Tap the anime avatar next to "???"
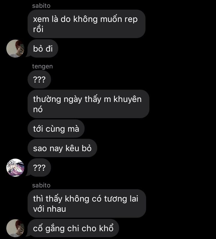Viewport: 216px width, 239px height. coord(15,168)
